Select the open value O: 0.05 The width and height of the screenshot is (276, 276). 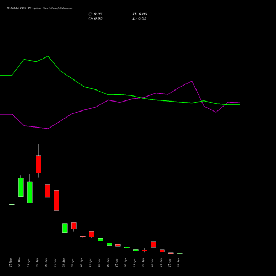click(x=95, y=19)
